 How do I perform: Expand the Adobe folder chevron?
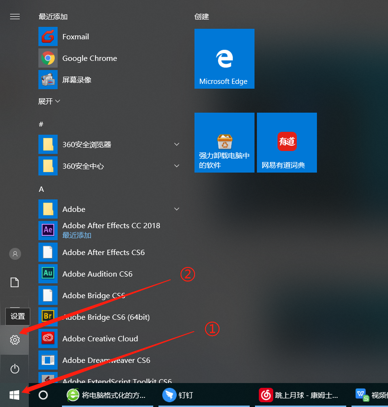[176, 209]
